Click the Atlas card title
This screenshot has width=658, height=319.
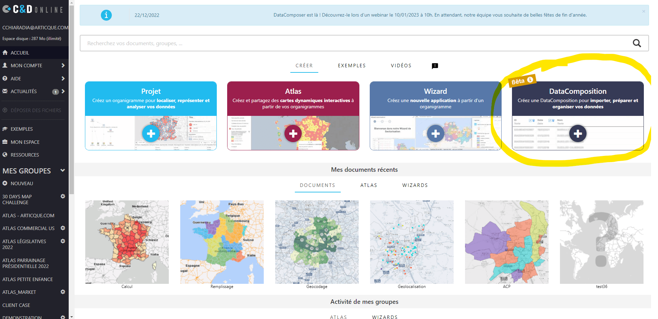(293, 91)
